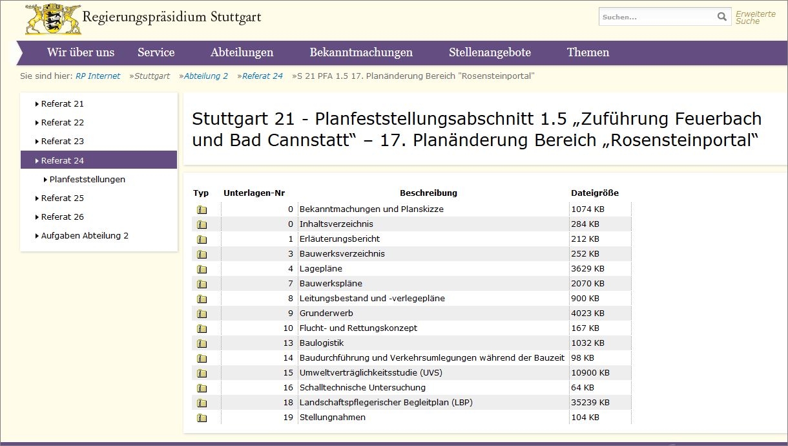The width and height of the screenshot is (788, 446).
Task: Open the Bekanntmachungen menu
Action: (x=360, y=52)
